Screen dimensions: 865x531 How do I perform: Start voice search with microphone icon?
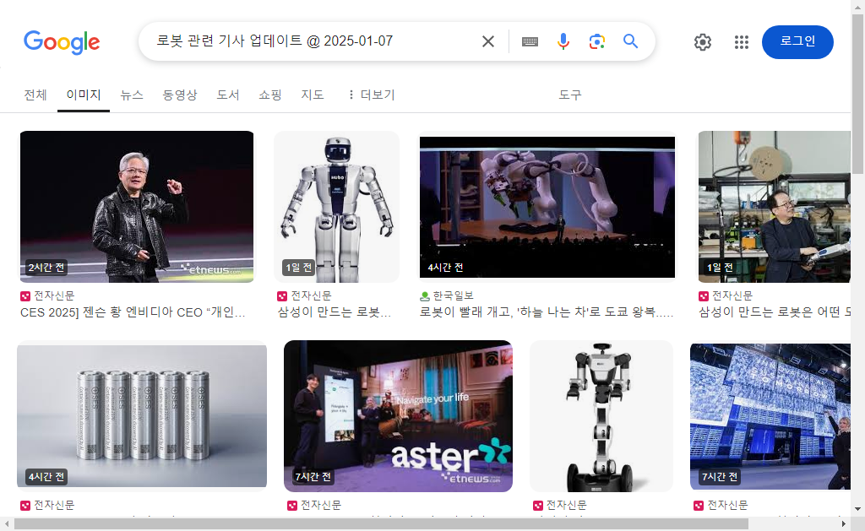coord(563,41)
